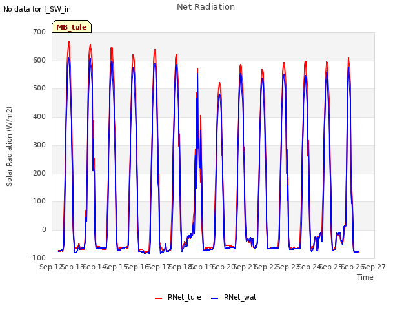The width and height of the screenshot is (413, 310).
Task: Click the 'No data for f_SW_in' message
Action: [x=37, y=9]
